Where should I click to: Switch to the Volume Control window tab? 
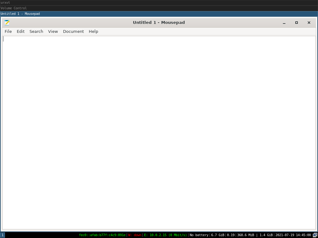click(159, 8)
